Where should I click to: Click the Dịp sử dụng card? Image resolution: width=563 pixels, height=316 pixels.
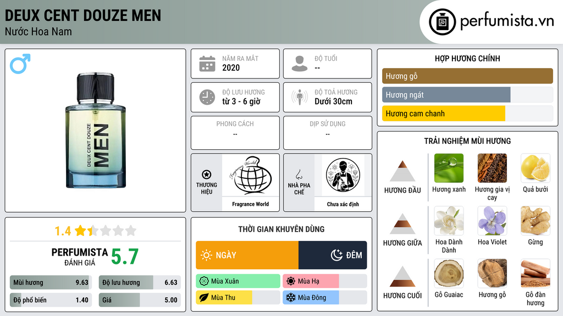328,133
